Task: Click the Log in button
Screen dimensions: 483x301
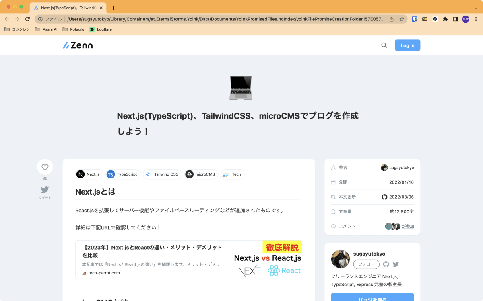Action: [407, 45]
